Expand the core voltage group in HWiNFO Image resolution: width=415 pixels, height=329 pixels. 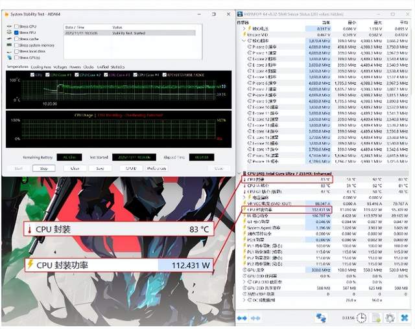pos(244,28)
